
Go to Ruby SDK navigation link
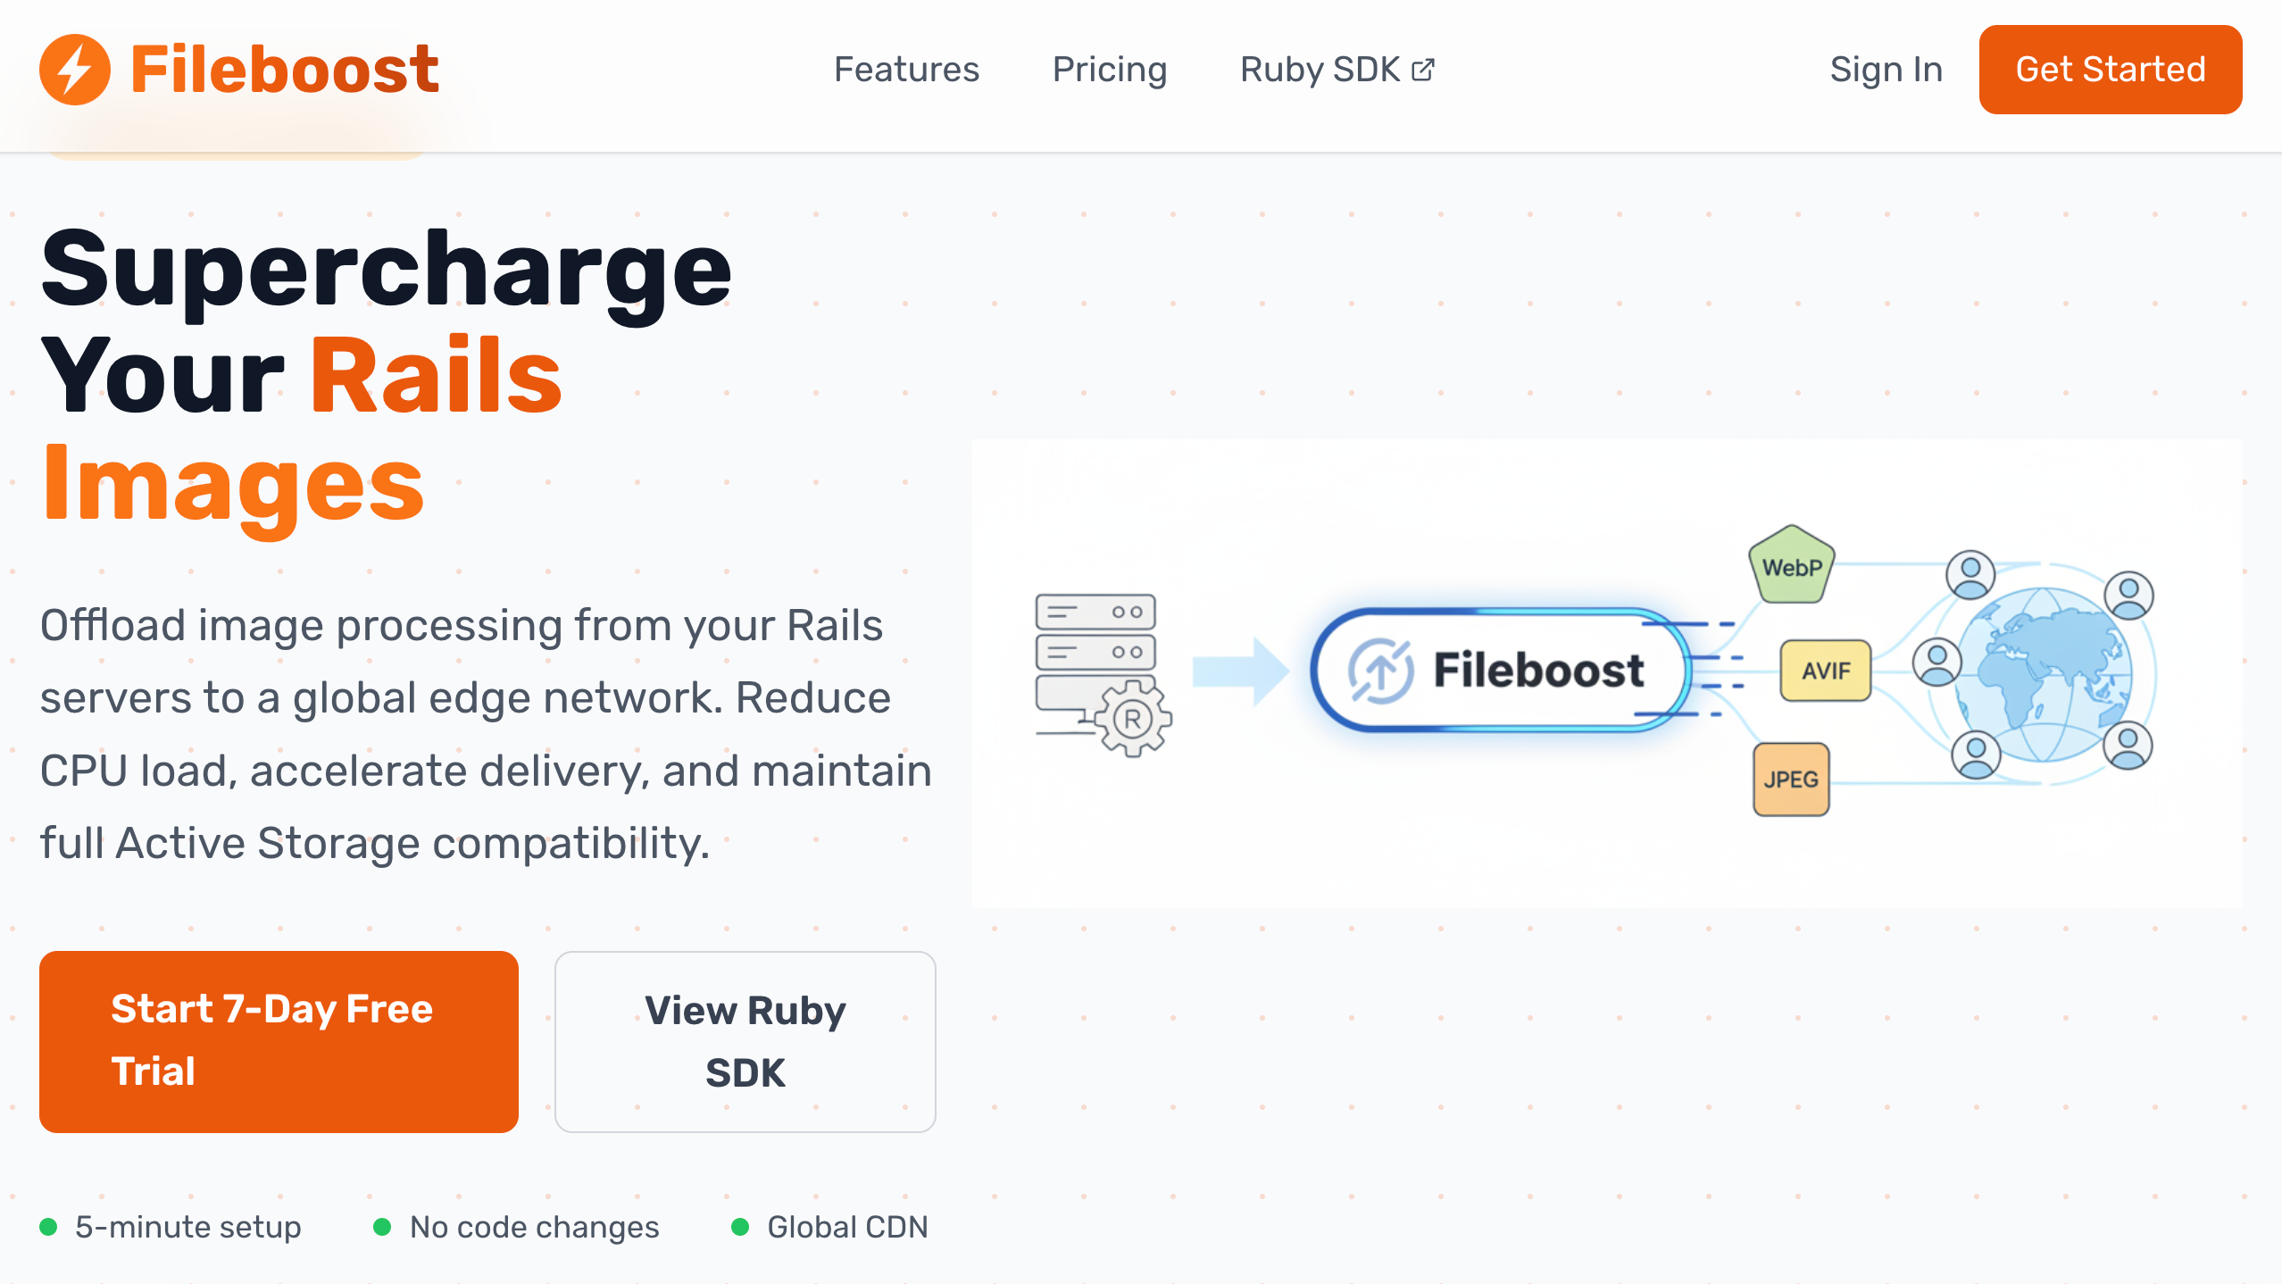click(x=1320, y=70)
